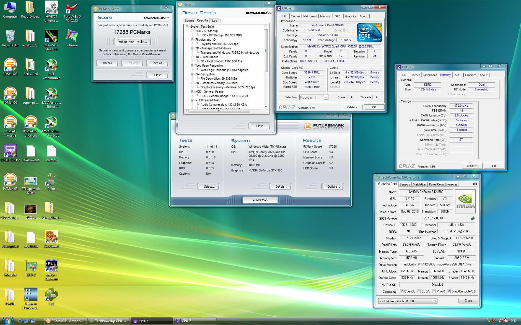This screenshot has width=521, height=325.
Task: Collapse the 2D - Transparent Windows node
Action: pos(192,48)
